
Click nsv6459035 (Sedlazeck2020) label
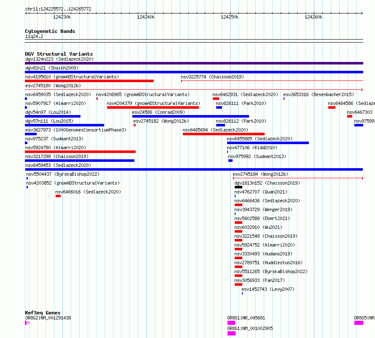click(x=58, y=94)
